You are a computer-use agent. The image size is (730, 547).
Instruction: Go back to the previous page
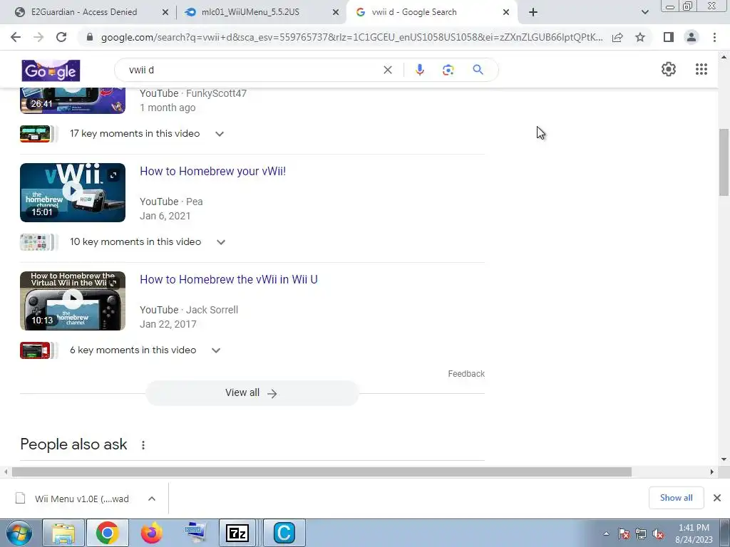(16, 37)
